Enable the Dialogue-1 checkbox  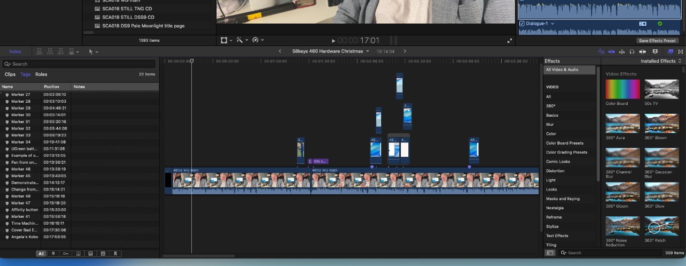(x=521, y=24)
